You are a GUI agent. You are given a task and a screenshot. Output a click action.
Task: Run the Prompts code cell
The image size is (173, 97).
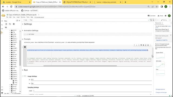25,47
